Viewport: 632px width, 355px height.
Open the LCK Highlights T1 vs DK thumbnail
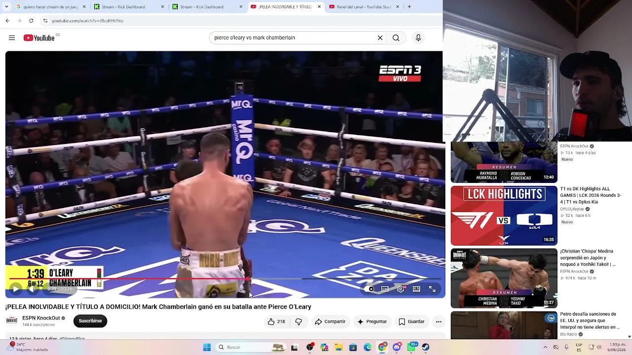[x=504, y=215]
